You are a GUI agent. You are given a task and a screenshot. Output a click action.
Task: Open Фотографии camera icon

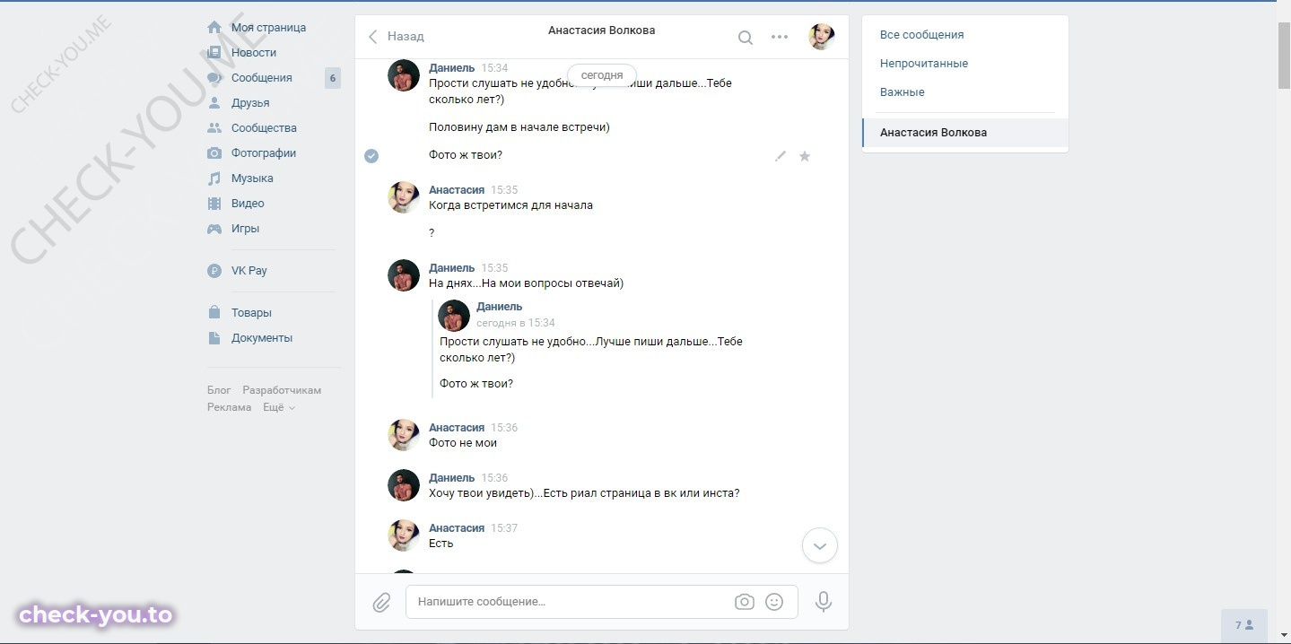click(x=214, y=153)
